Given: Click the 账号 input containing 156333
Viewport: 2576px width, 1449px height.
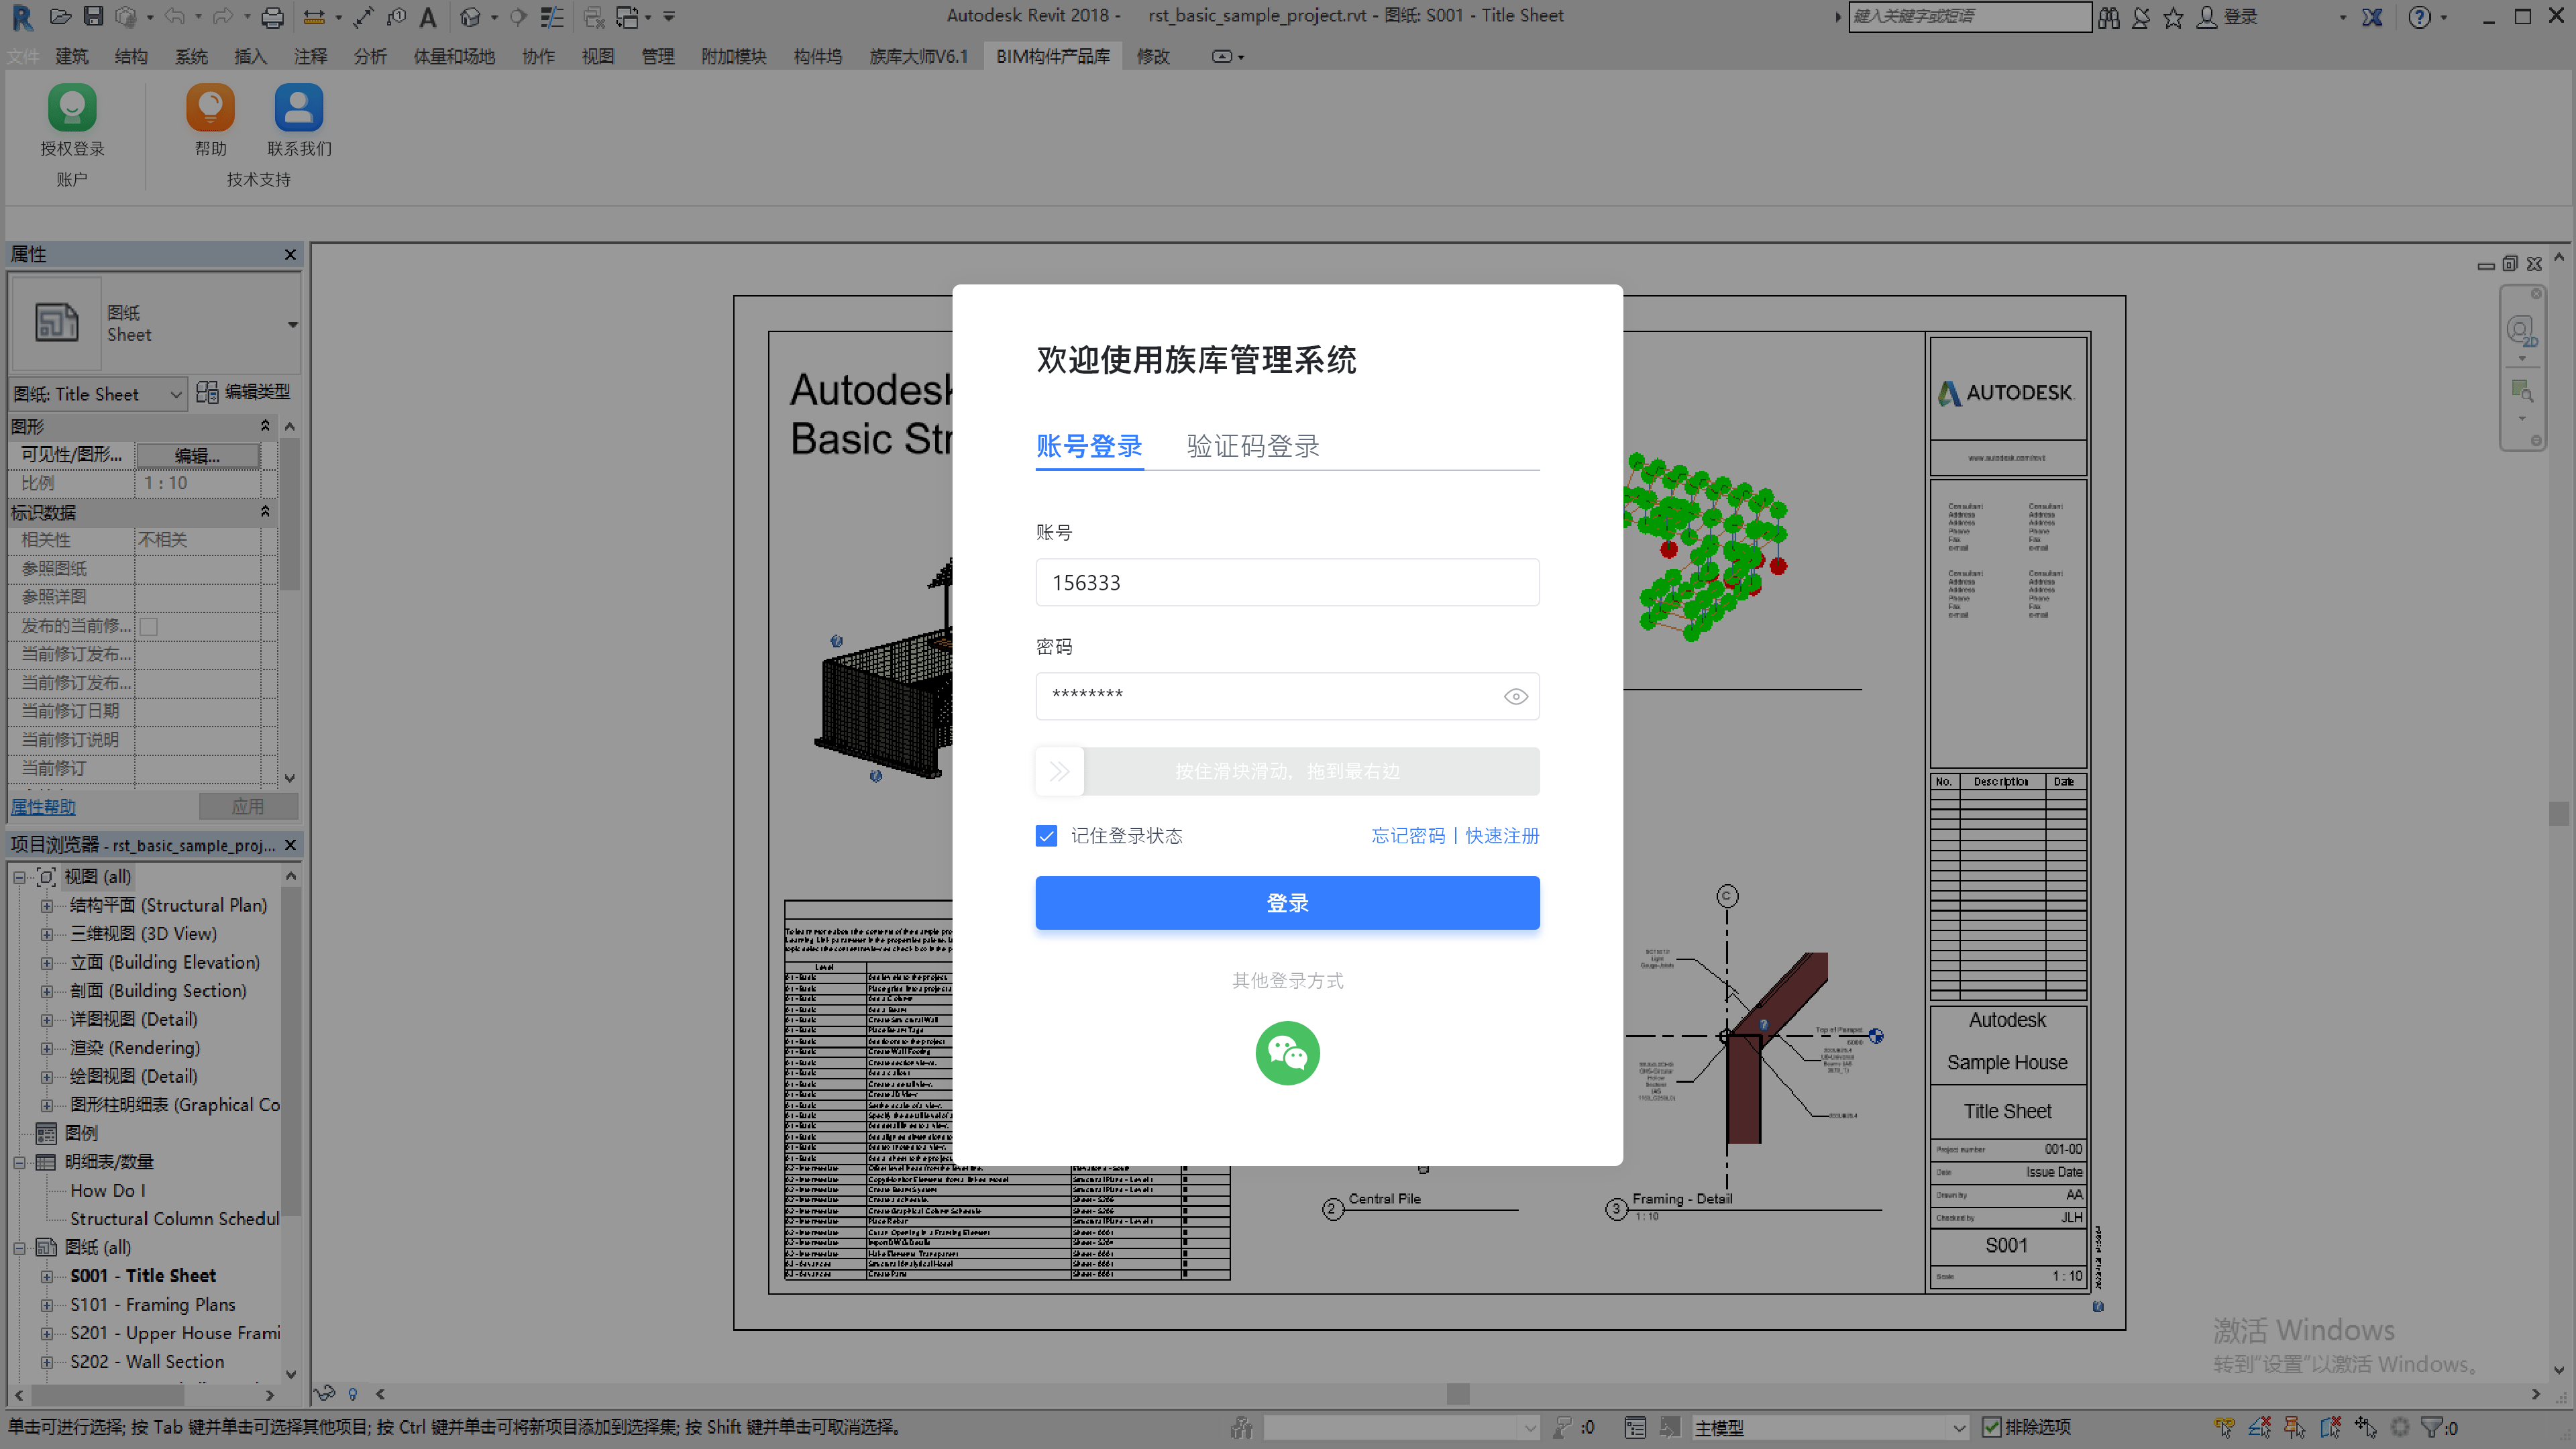Looking at the screenshot, I should pos(1287,581).
